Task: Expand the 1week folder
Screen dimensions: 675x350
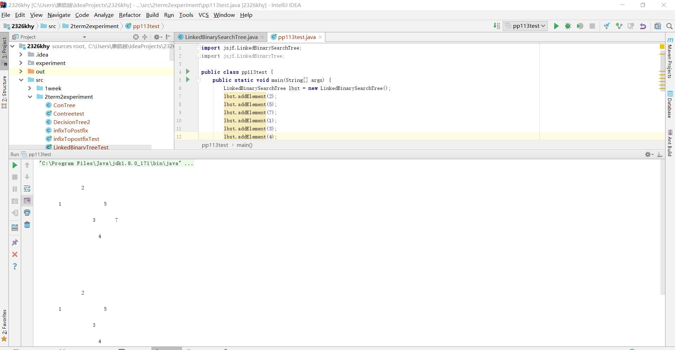Action: (30, 88)
